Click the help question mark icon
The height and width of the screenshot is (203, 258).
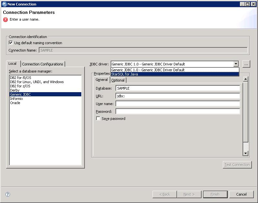coord(8,194)
